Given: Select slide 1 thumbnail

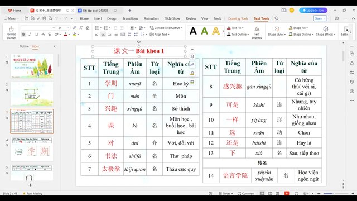Looking at the screenshot, I should pyautogui.click(x=32, y=66).
